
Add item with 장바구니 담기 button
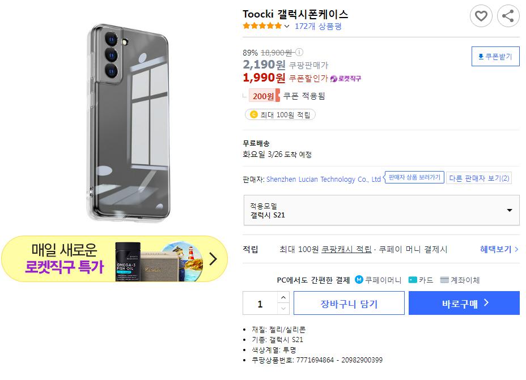tap(349, 304)
